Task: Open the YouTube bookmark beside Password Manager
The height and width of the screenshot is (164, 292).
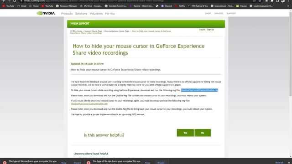Action: click(x=47, y=6)
